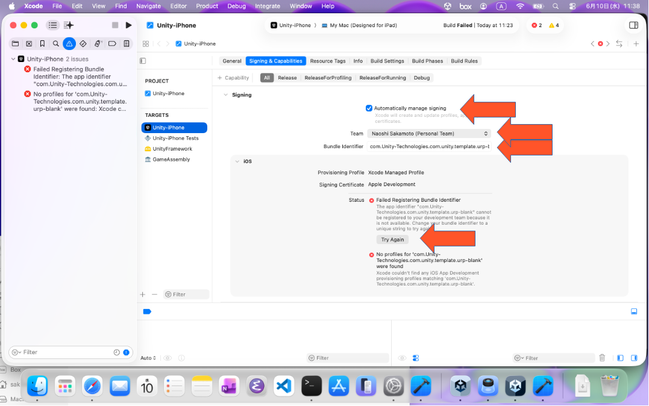
Task: Open the Test navigator diamond icon
Action: [x=83, y=43]
